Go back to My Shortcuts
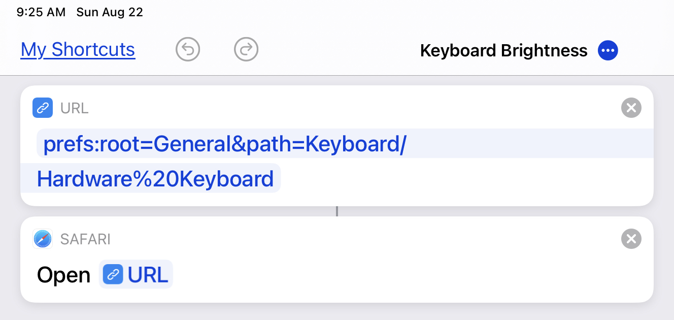This screenshot has height=320, width=674. 78,50
